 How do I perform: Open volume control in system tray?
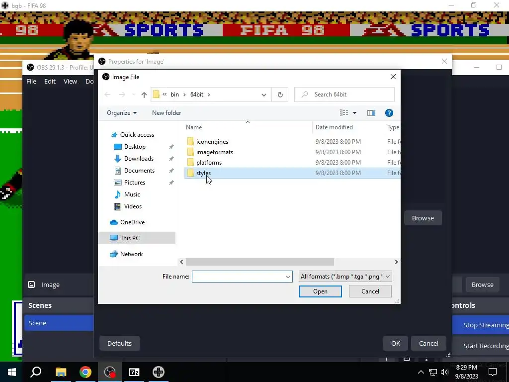(x=444, y=372)
